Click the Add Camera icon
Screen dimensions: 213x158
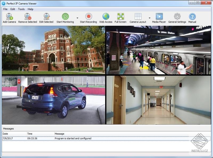tap(9, 17)
